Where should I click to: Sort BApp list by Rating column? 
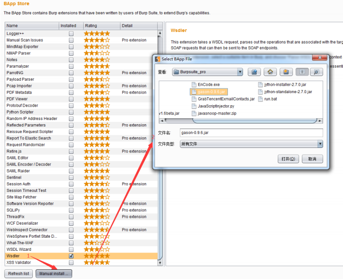click(102, 25)
